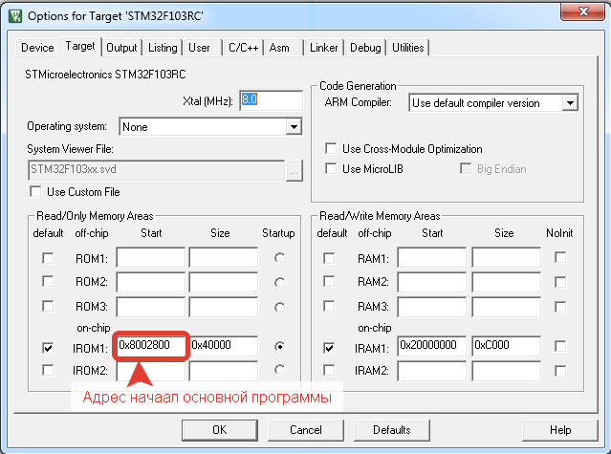This screenshot has height=454, width=611.
Task: Click the Xtal (MHz) input field
Action: [x=271, y=100]
